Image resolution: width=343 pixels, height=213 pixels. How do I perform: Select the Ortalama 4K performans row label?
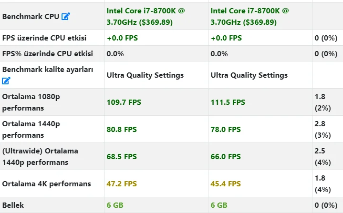(x=46, y=183)
